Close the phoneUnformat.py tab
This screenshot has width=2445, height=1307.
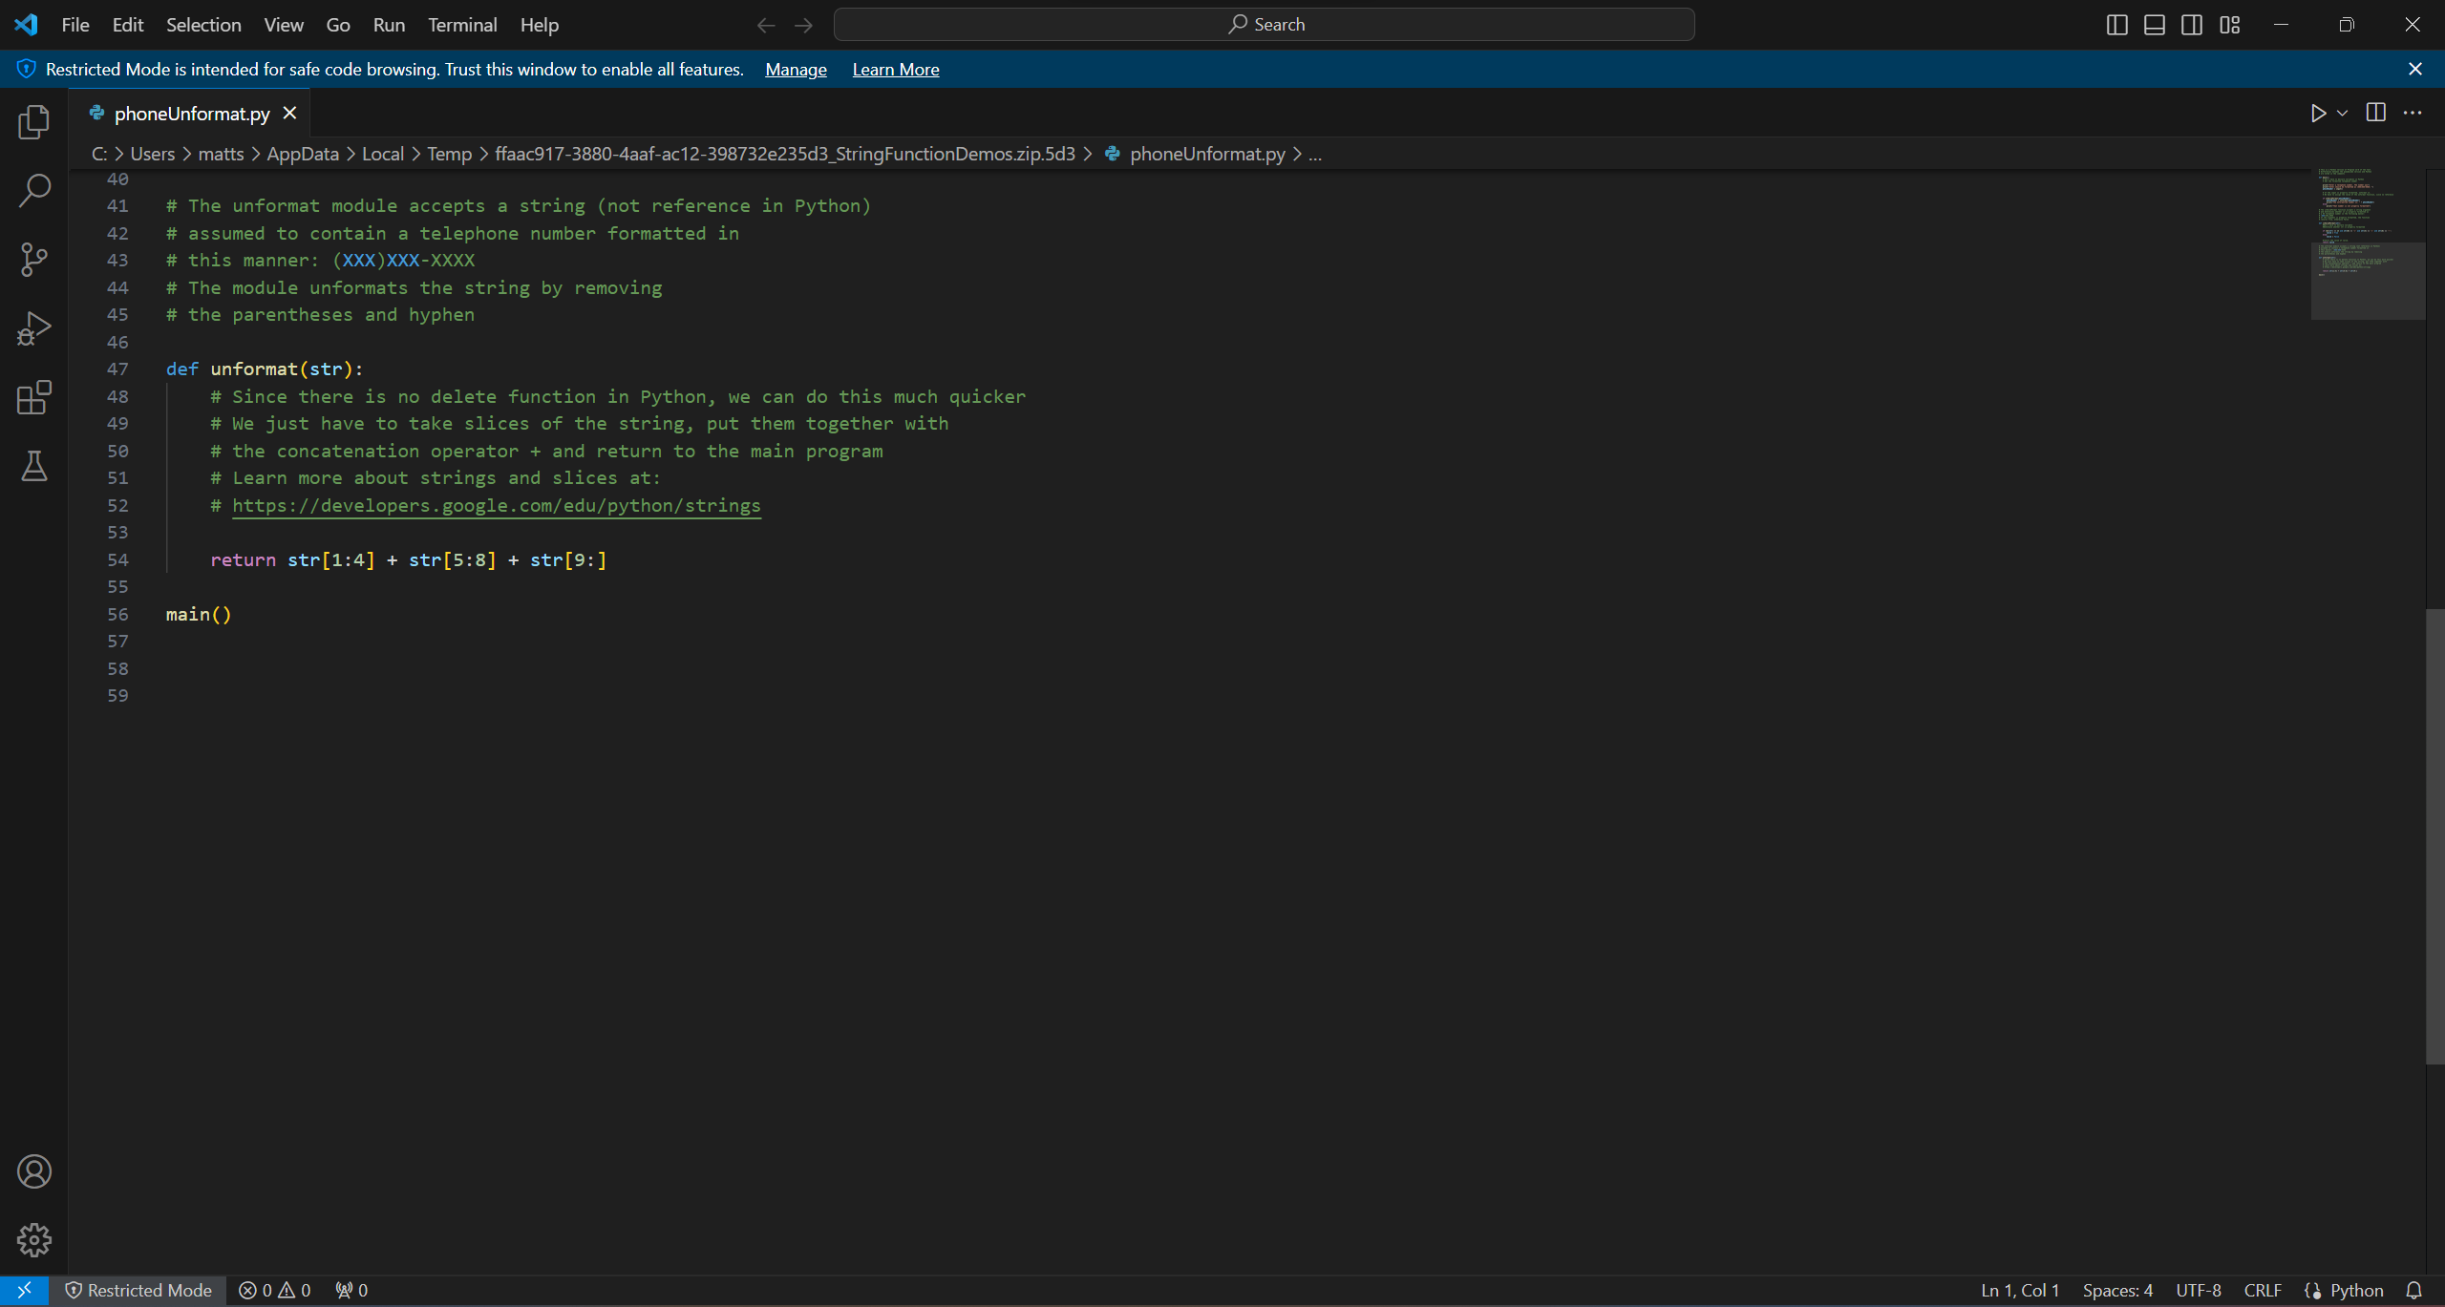click(x=290, y=113)
